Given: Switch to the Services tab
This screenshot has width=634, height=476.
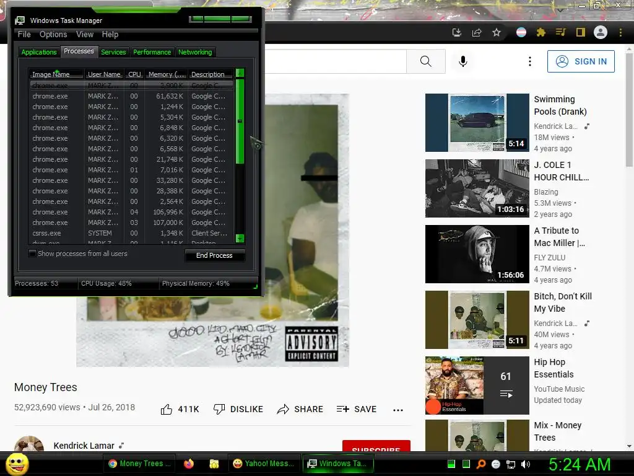Looking at the screenshot, I should coord(113,52).
